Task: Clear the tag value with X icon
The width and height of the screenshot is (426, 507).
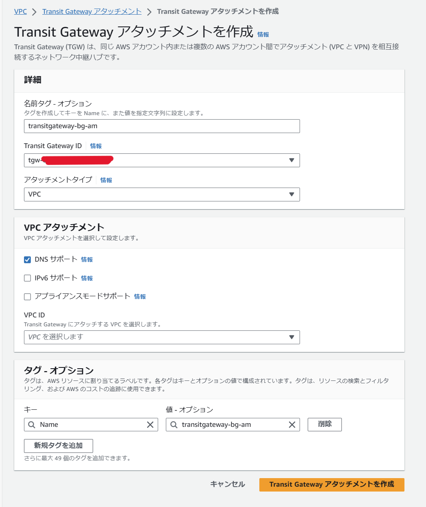Action: click(292, 425)
